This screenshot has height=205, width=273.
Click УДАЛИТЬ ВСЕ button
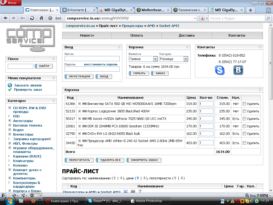(110, 160)
